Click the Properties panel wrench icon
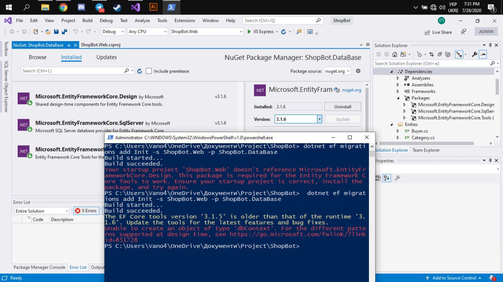Screen dimensions: 503x282 pyautogui.click(x=397, y=178)
